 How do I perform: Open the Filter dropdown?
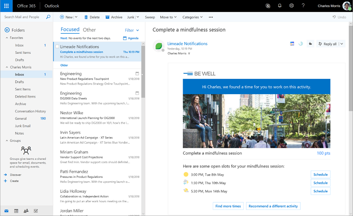(x=132, y=30)
